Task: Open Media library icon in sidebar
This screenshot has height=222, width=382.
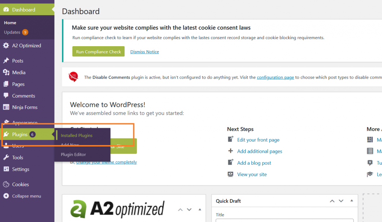Action: pyautogui.click(x=6, y=72)
